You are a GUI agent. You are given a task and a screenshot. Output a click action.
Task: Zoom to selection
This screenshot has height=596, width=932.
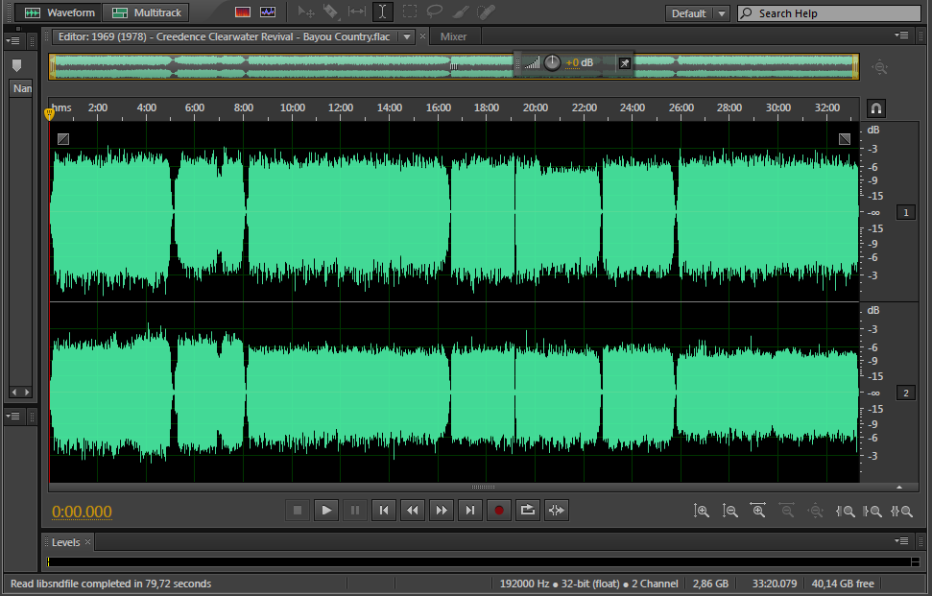point(901,511)
